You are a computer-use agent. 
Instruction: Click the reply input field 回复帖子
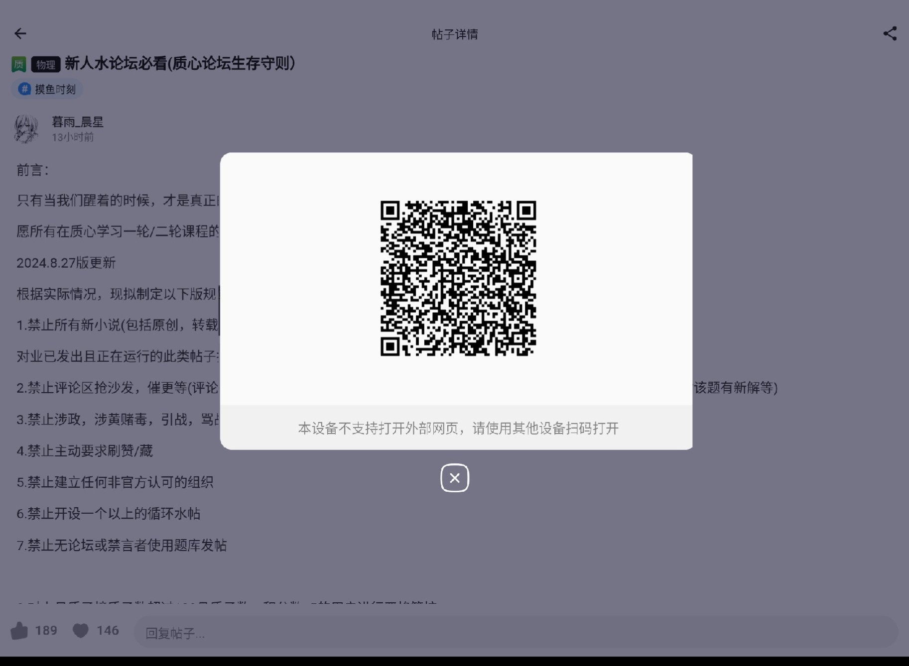516,632
